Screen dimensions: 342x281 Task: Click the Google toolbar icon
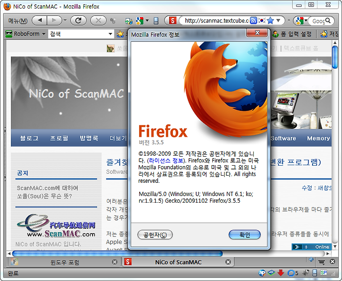[x=139, y=21]
